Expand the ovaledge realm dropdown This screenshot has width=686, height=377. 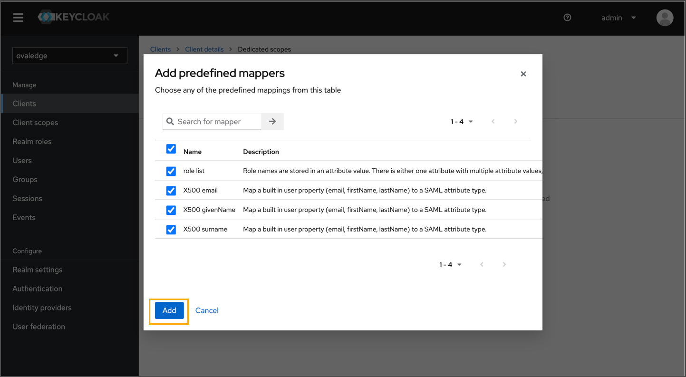69,56
